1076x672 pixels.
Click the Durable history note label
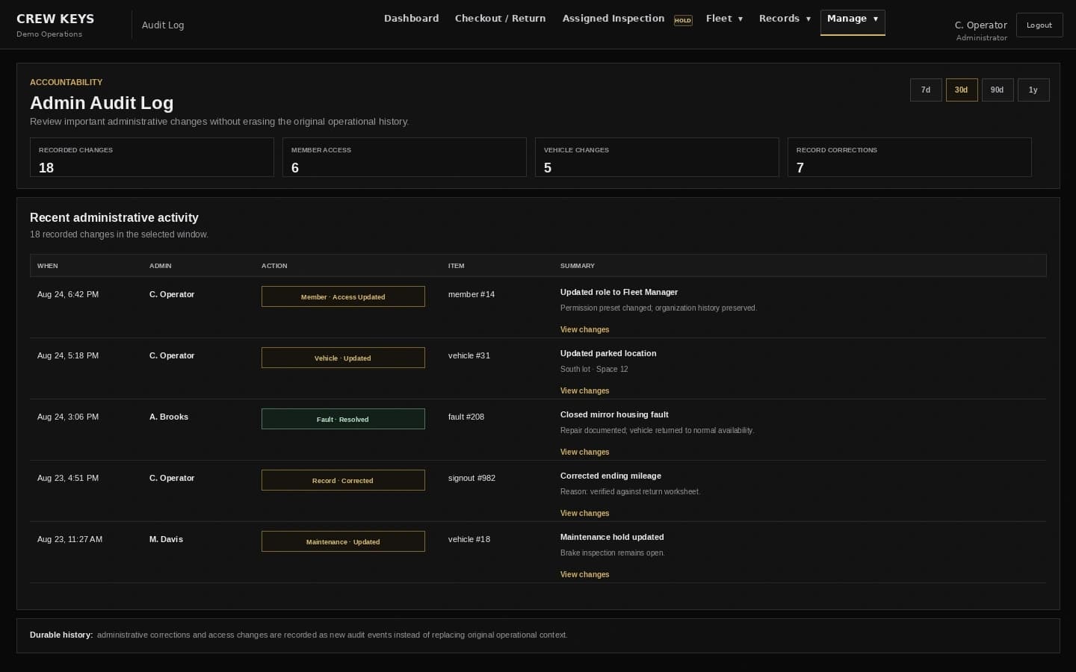61,635
